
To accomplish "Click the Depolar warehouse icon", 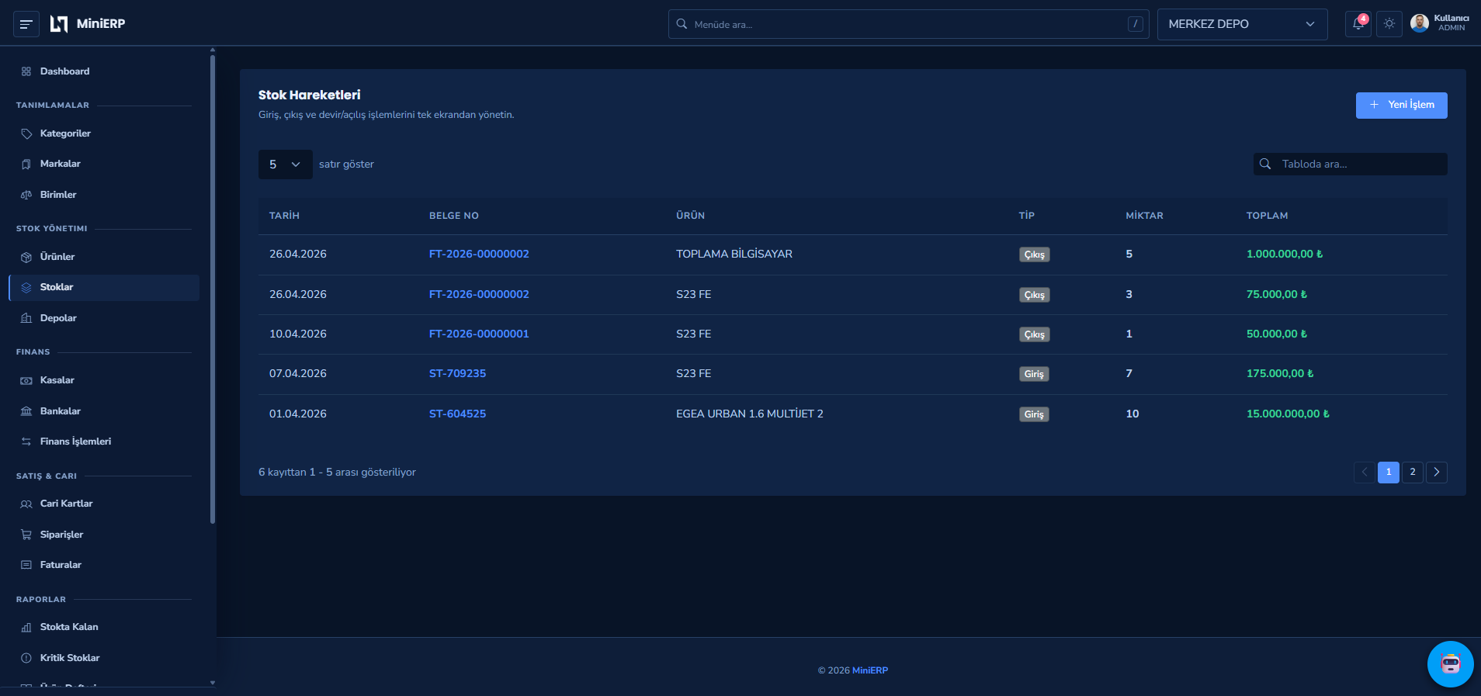I will (x=26, y=318).
